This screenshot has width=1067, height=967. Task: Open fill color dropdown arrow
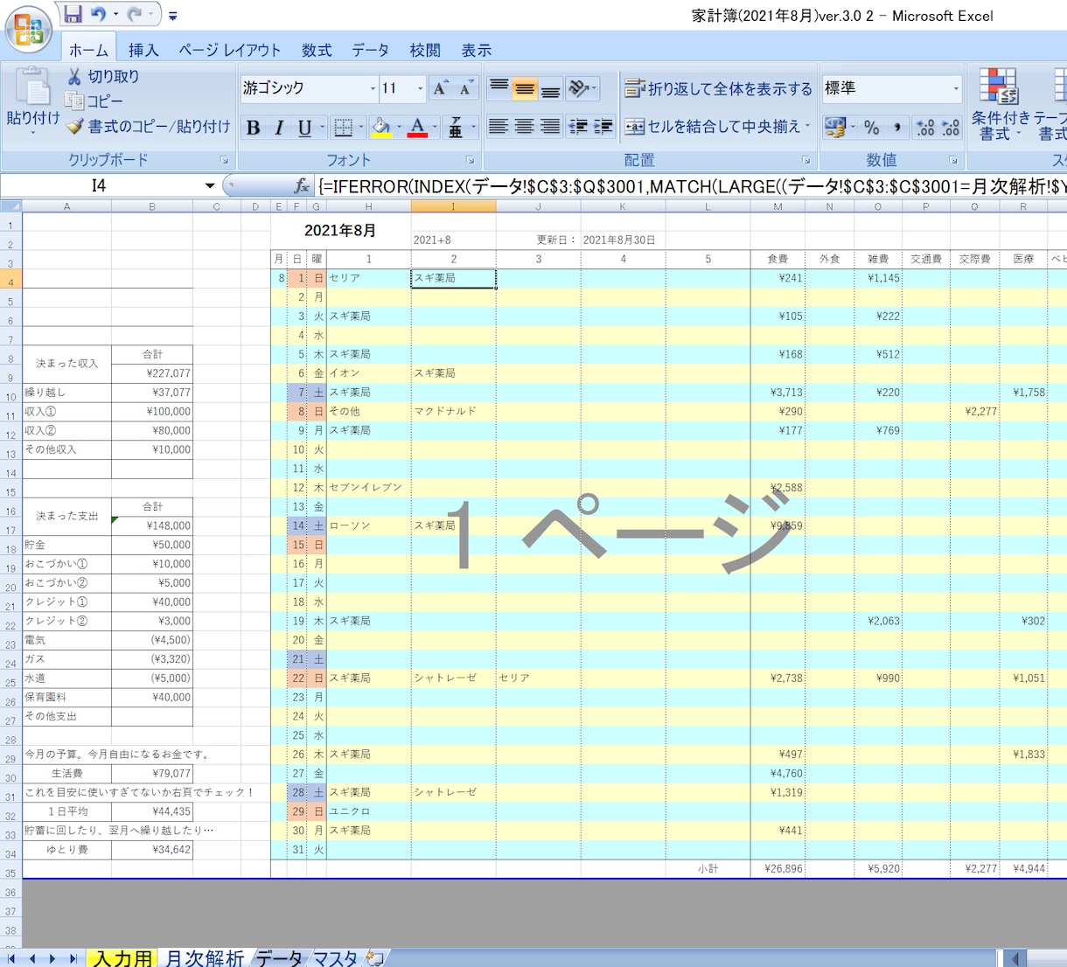pos(399,128)
